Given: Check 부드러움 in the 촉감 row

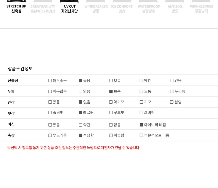Looking at the screenshot, I should pyautogui.click(x=50, y=135).
